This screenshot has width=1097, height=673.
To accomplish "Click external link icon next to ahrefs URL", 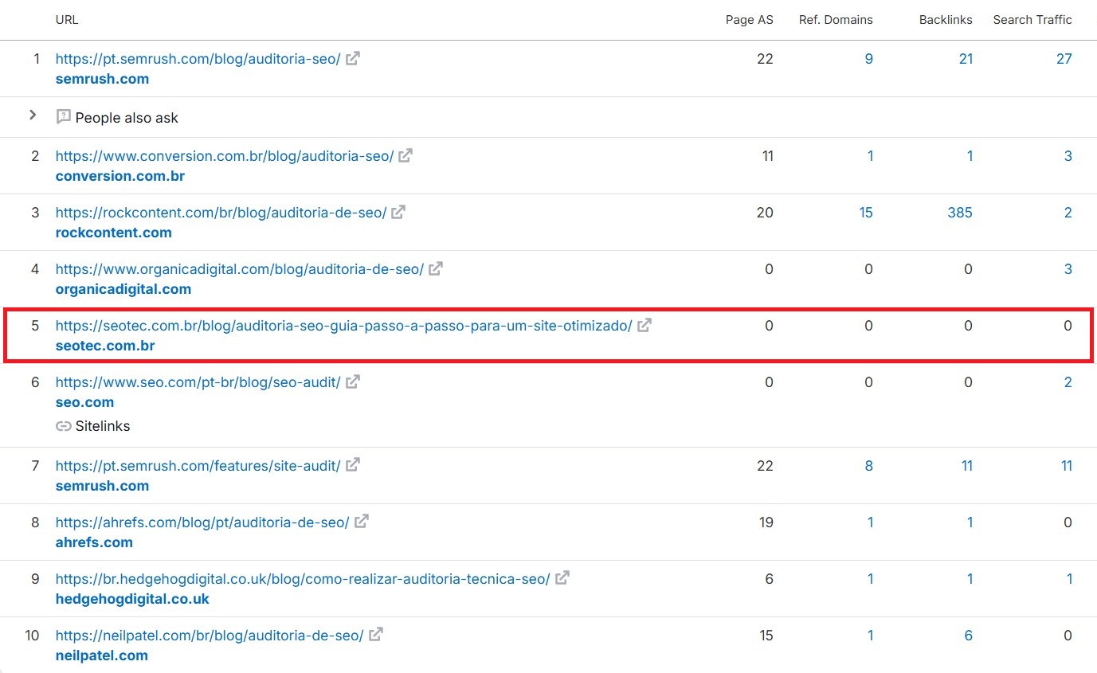I will tap(362, 522).
